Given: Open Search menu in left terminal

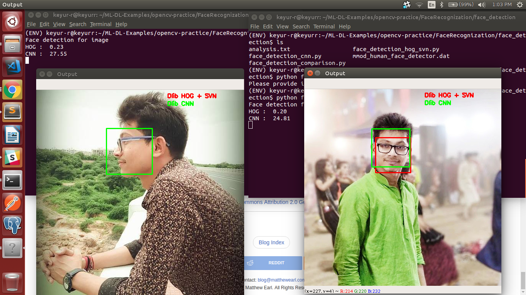Looking at the screenshot, I should [78, 24].
